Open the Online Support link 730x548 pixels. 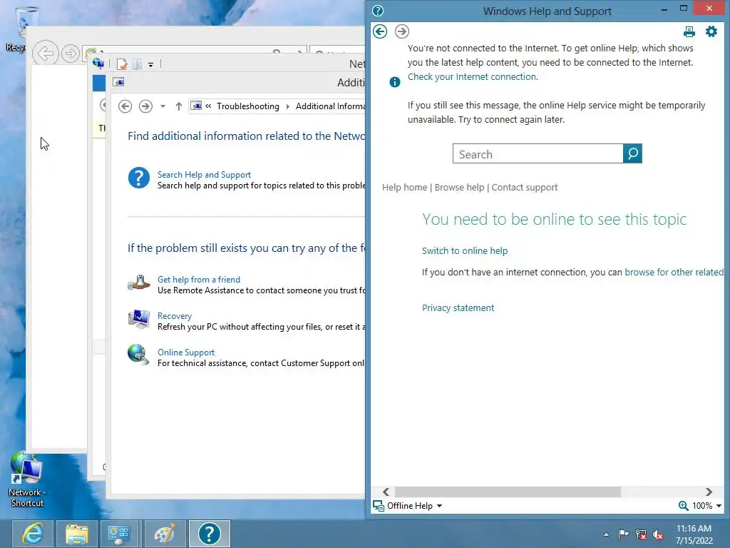pyautogui.click(x=186, y=352)
